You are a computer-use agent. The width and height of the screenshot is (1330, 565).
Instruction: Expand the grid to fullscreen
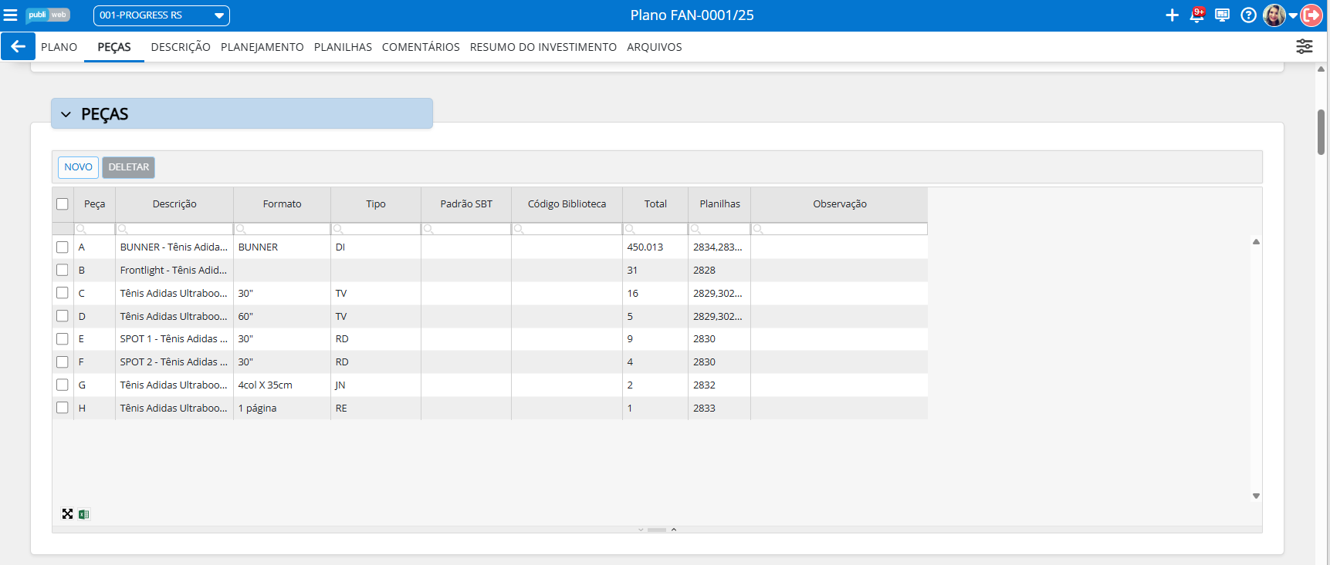68,514
